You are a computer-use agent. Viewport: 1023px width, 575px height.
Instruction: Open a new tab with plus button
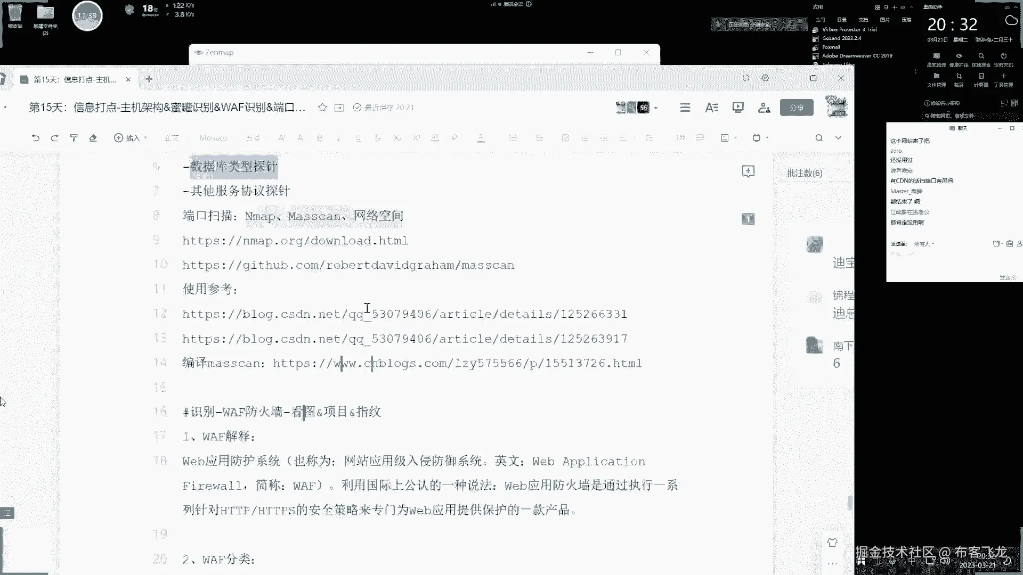149,79
